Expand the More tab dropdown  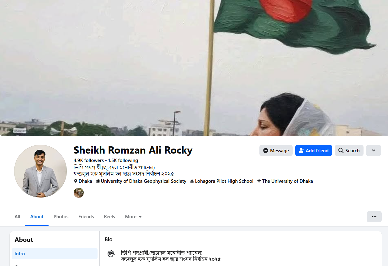(x=133, y=217)
